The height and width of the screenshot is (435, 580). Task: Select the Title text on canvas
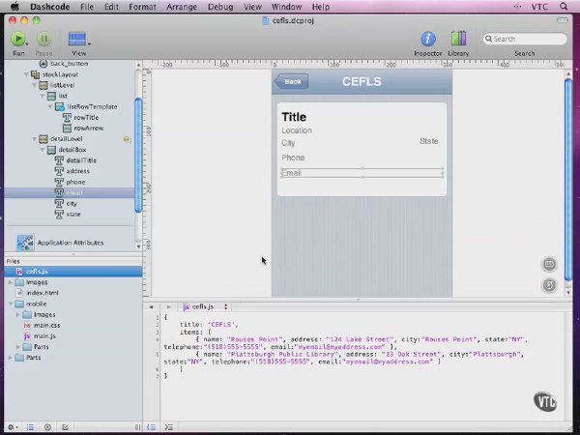click(x=294, y=117)
